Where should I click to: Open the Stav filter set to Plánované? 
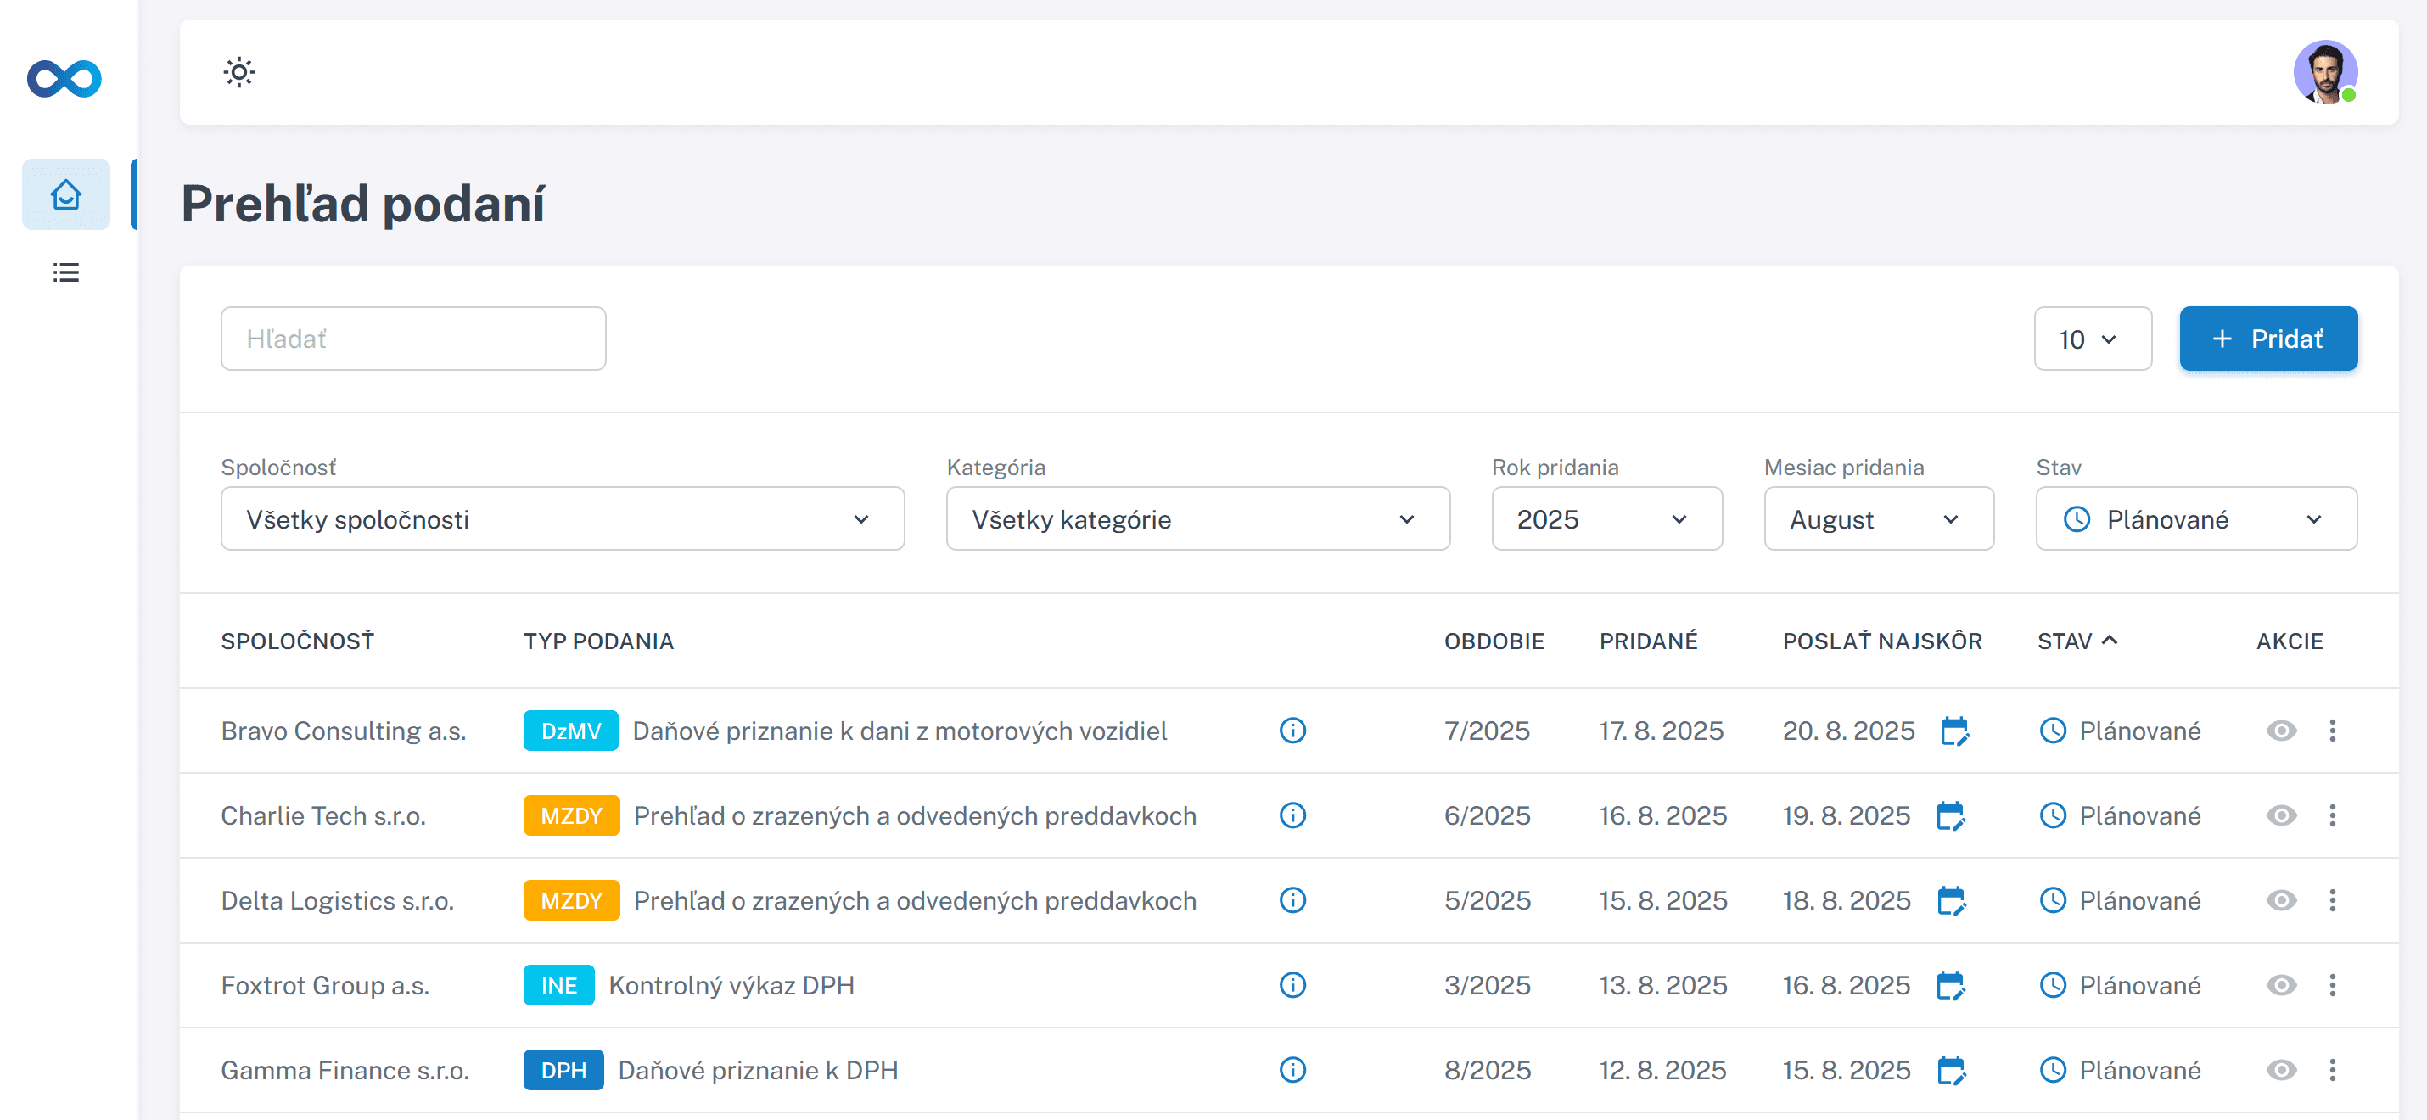click(x=2195, y=519)
